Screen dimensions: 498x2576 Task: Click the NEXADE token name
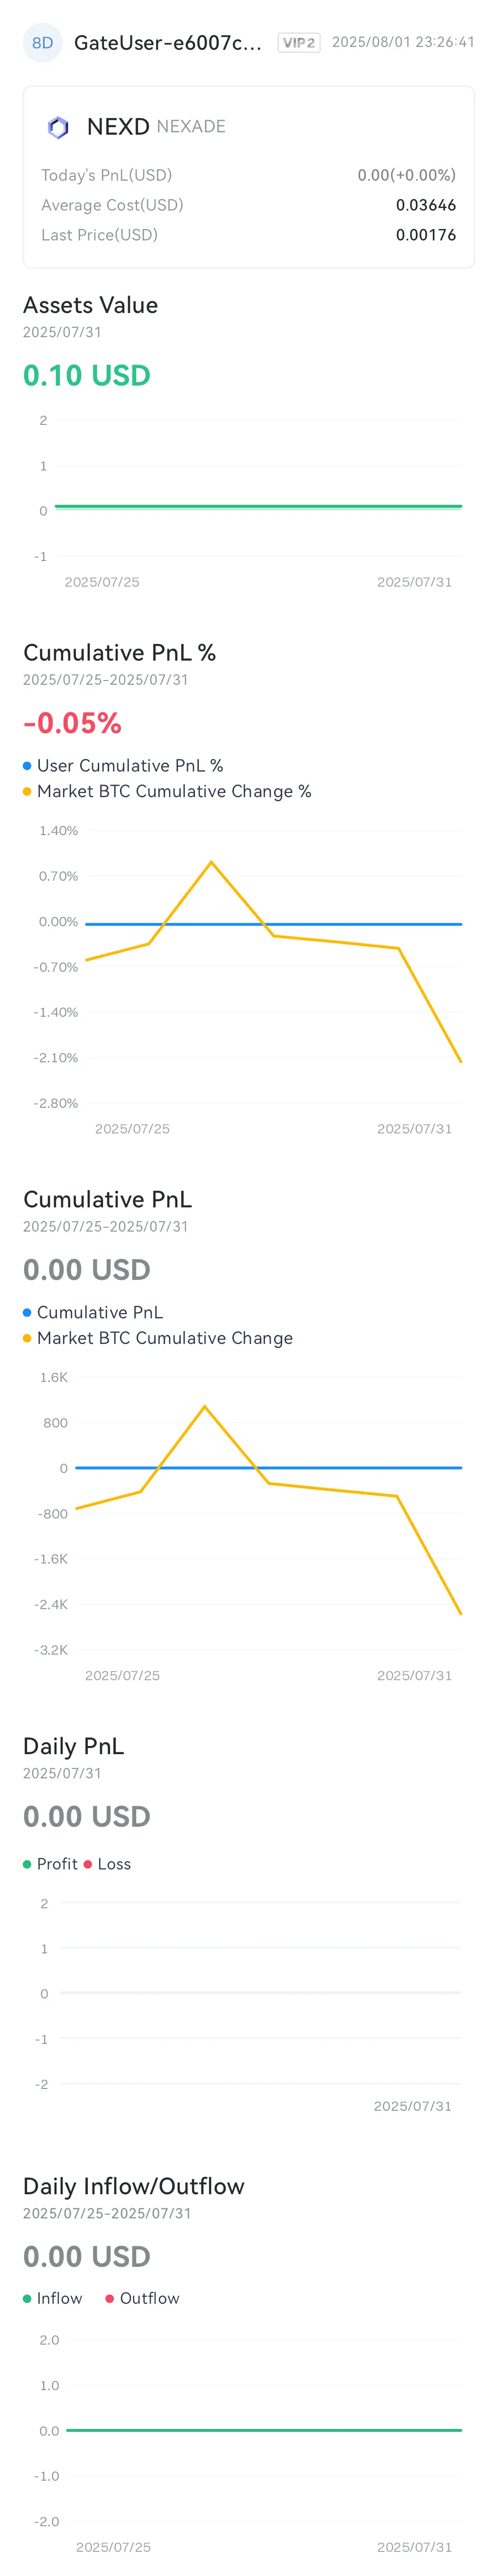191,127
